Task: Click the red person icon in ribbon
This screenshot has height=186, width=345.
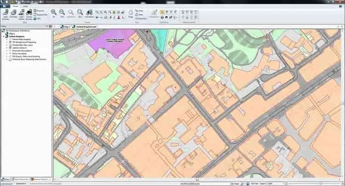Action: pyautogui.click(x=119, y=17)
